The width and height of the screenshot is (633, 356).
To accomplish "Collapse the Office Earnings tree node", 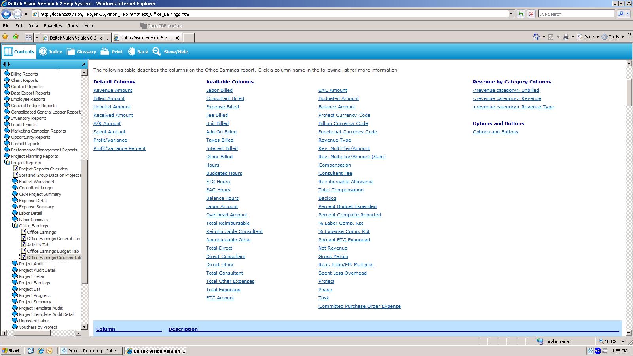I will [15, 226].
